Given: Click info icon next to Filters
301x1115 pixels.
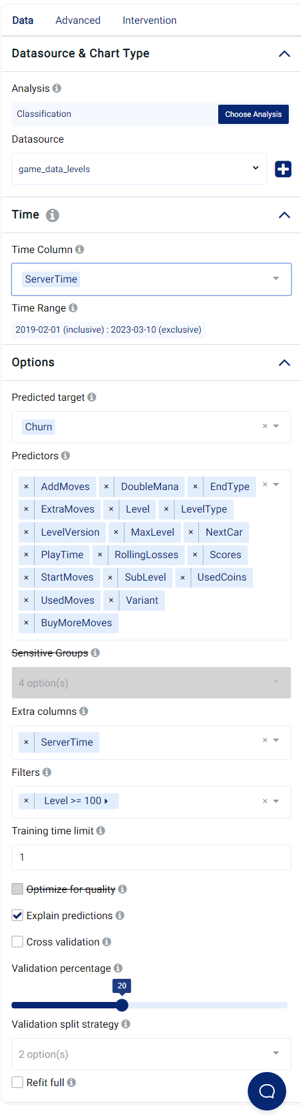Looking at the screenshot, I should [x=47, y=772].
